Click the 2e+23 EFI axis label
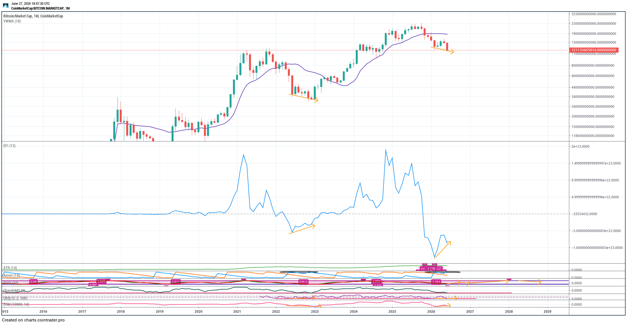 click(x=580, y=146)
